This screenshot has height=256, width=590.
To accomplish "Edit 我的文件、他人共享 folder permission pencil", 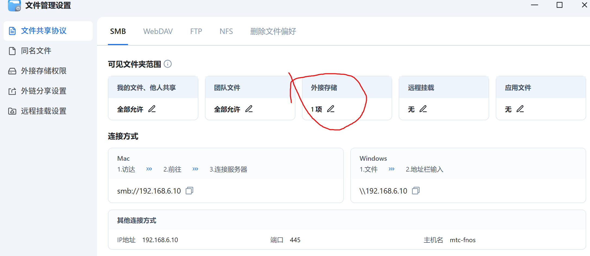I will pos(152,109).
